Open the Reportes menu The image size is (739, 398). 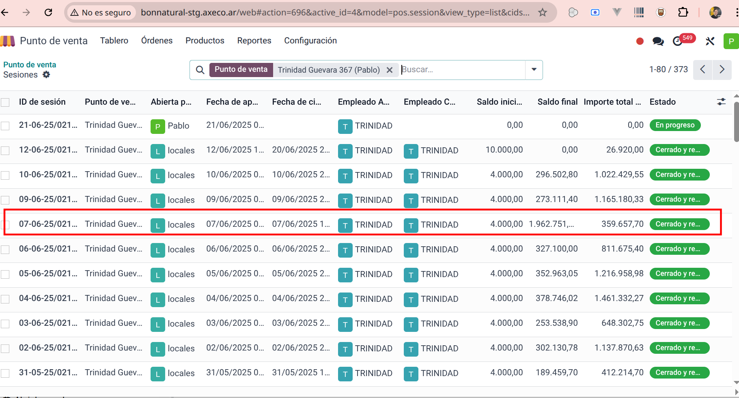pos(254,41)
